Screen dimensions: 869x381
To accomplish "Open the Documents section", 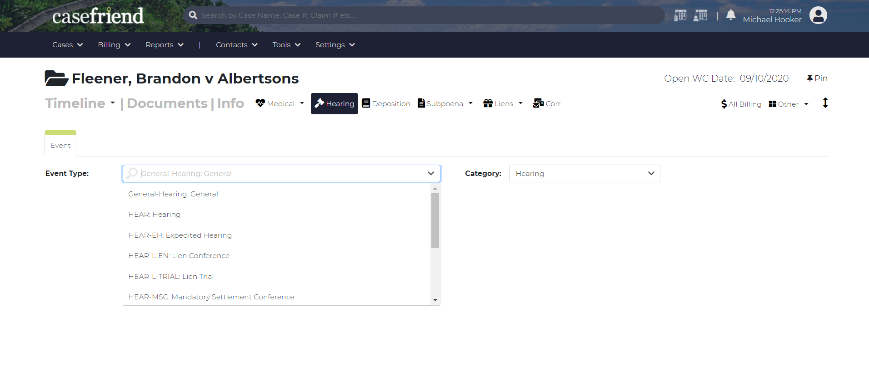I will pyautogui.click(x=167, y=103).
